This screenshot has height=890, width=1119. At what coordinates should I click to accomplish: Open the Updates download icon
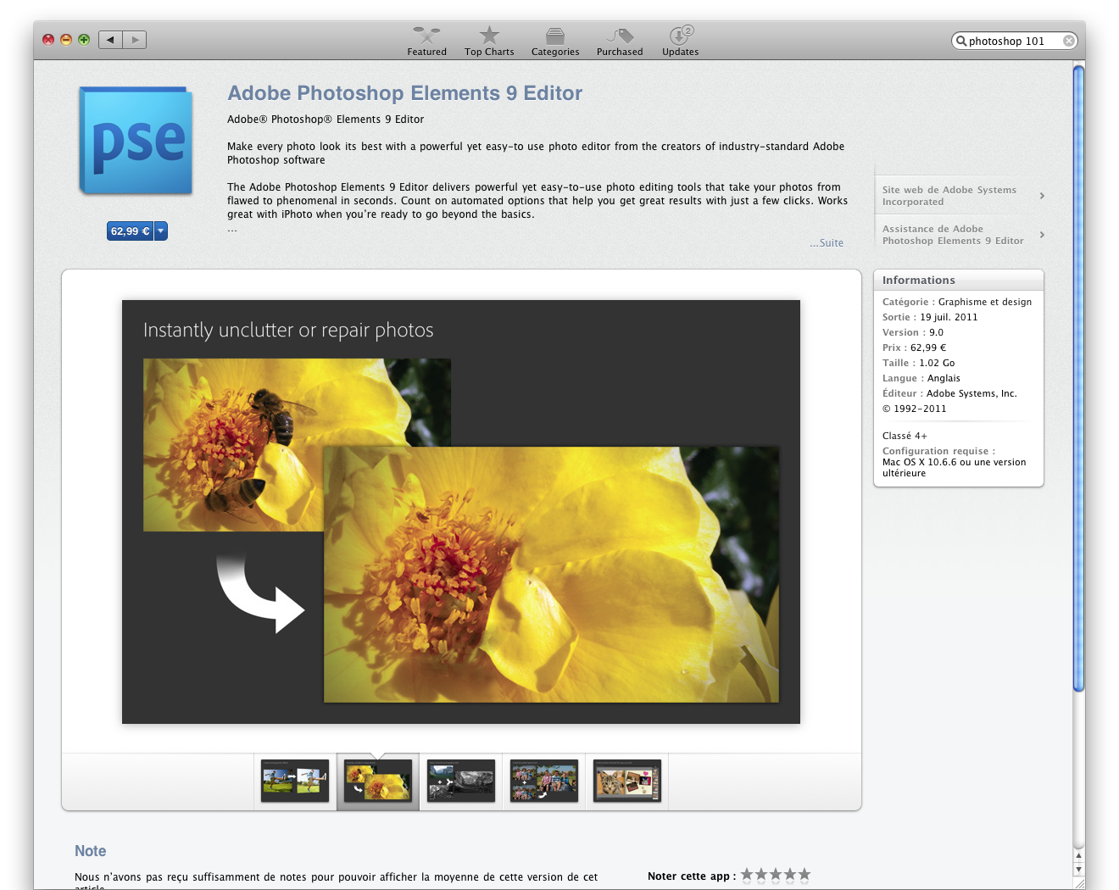681,35
